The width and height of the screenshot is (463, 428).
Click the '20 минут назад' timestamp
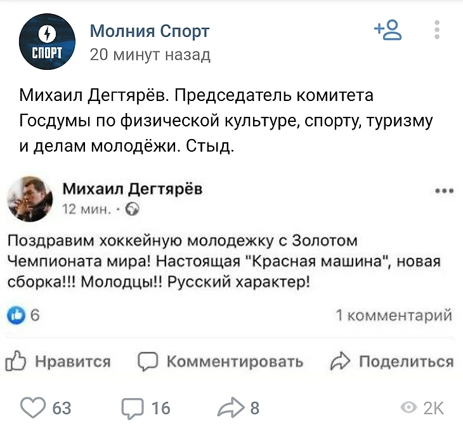[150, 55]
